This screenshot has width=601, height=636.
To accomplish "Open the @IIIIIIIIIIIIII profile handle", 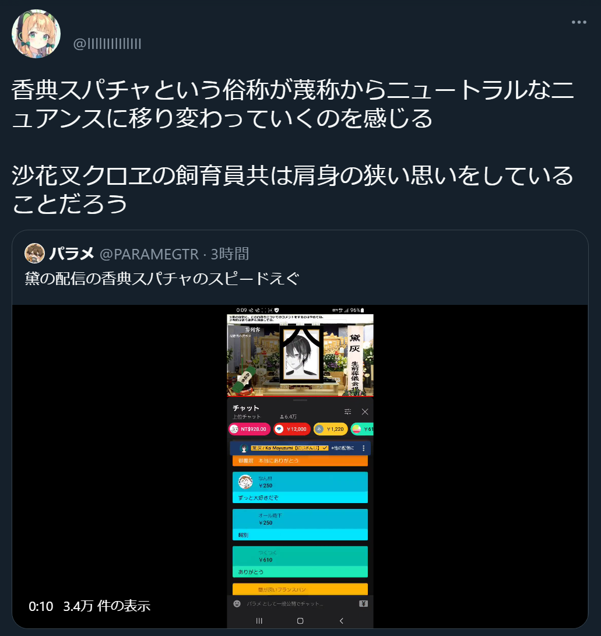I will (107, 44).
